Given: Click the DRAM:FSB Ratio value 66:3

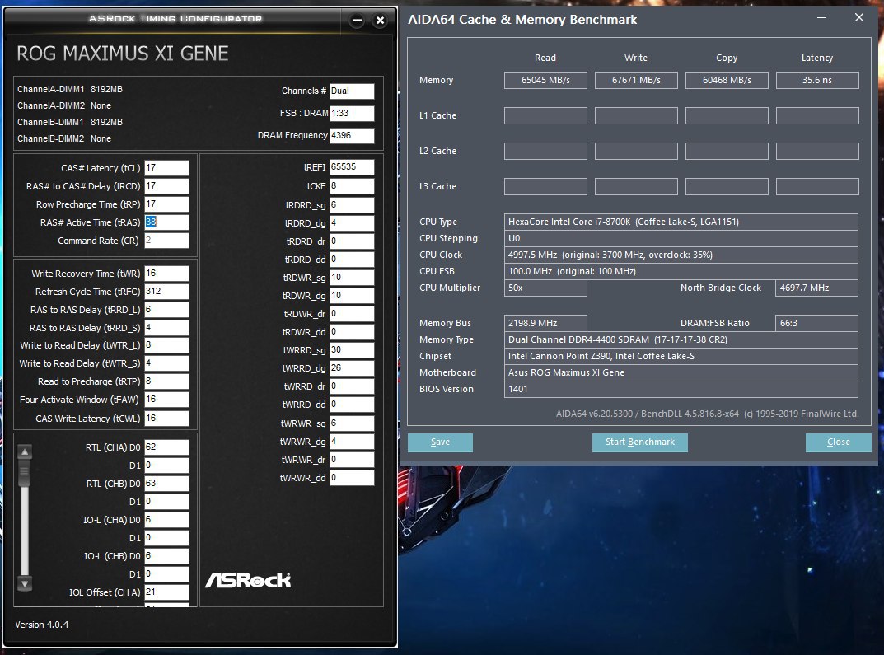Looking at the screenshot, I should pyautogui.click(x=817, y=323).
